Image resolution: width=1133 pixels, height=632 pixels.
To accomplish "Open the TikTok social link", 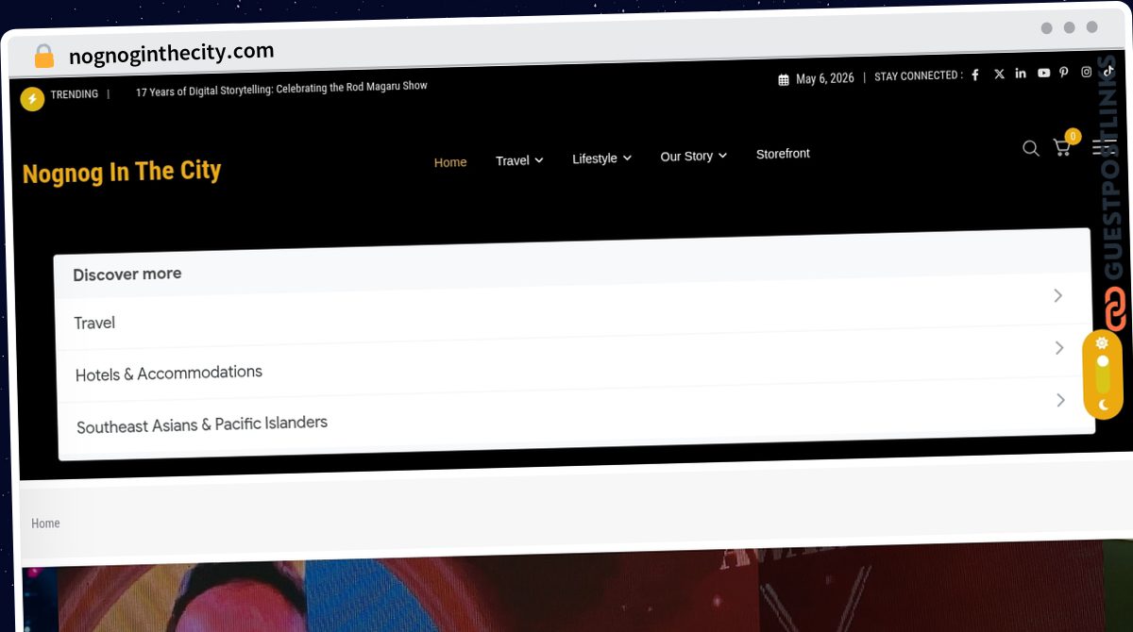I will coord(1108,71).
